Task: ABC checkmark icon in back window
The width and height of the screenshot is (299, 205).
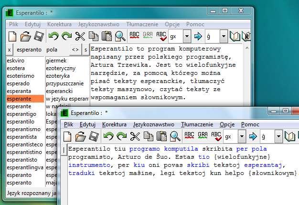Action: pos(161,36)
